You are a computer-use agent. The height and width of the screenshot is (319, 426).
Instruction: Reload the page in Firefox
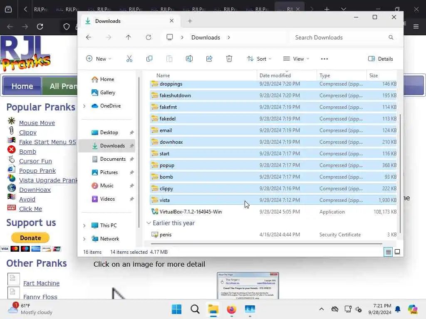coord(40,27)
